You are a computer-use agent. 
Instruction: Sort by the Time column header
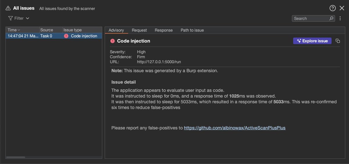click(x=22, y=30)
